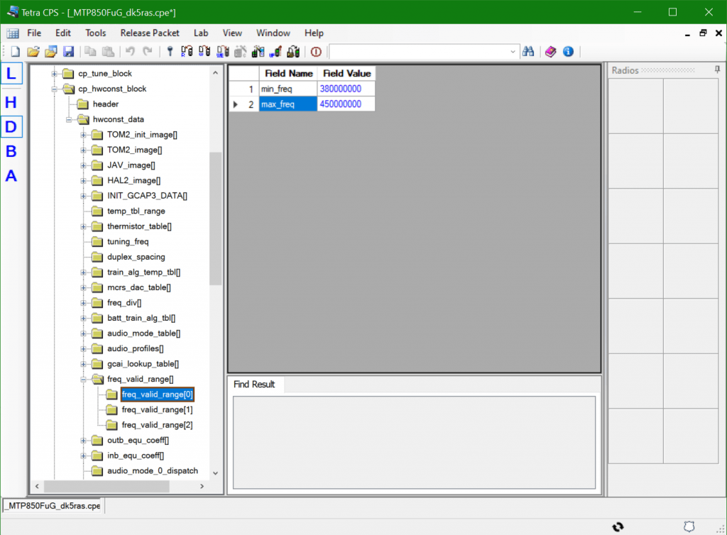Switch to the Find Result tab
Screen dimensions: 727x535
(254, 385)
